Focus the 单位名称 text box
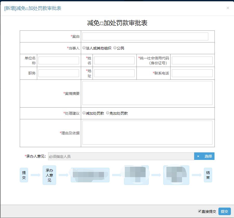The image size is (234, 218). tap(58, 60)
